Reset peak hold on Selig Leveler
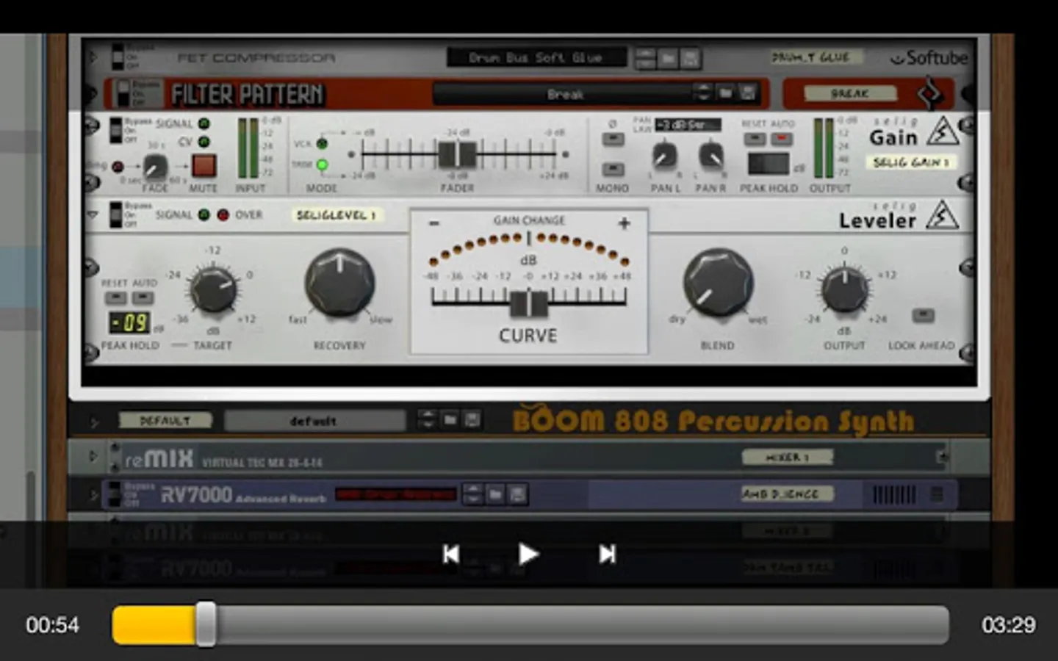 (x=115, y=298)
